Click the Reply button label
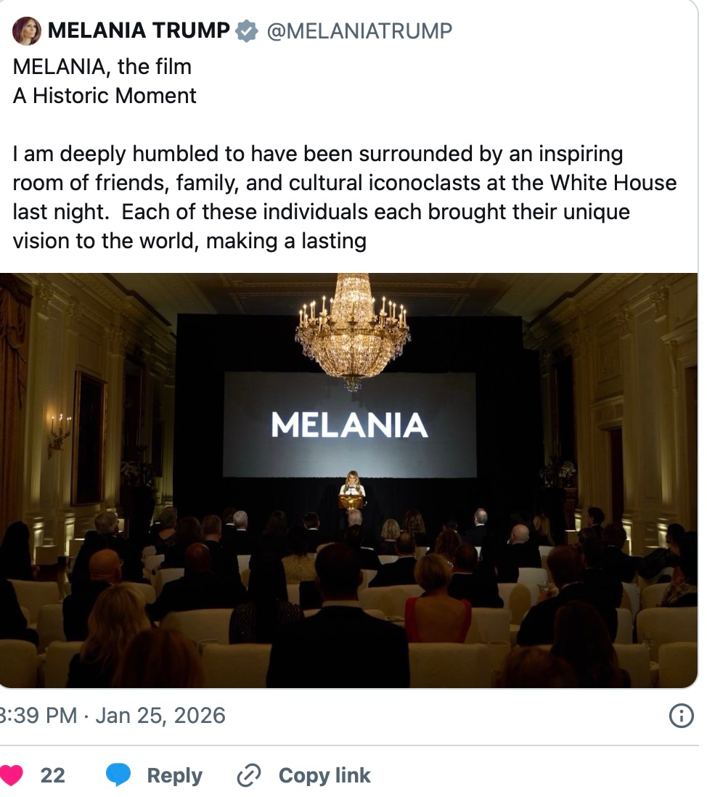The height and width of the screenshot is (797, 707). click(x=174, y=775)
